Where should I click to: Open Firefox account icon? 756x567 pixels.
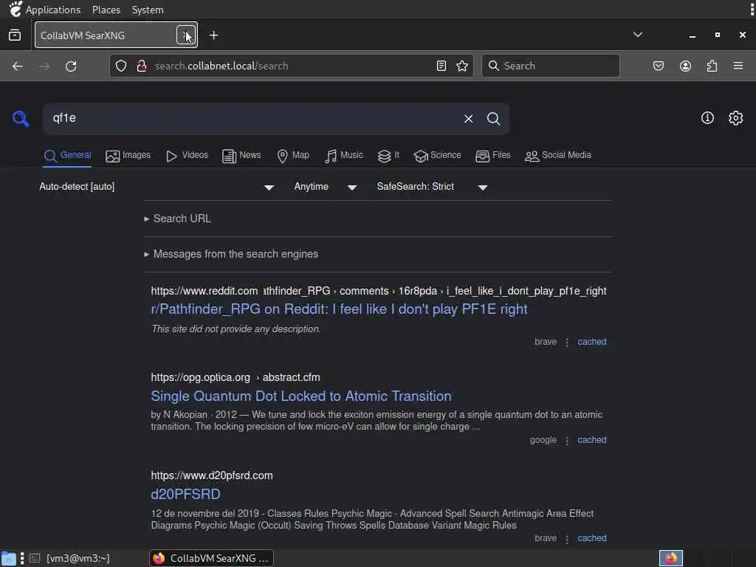pos(685,66)
